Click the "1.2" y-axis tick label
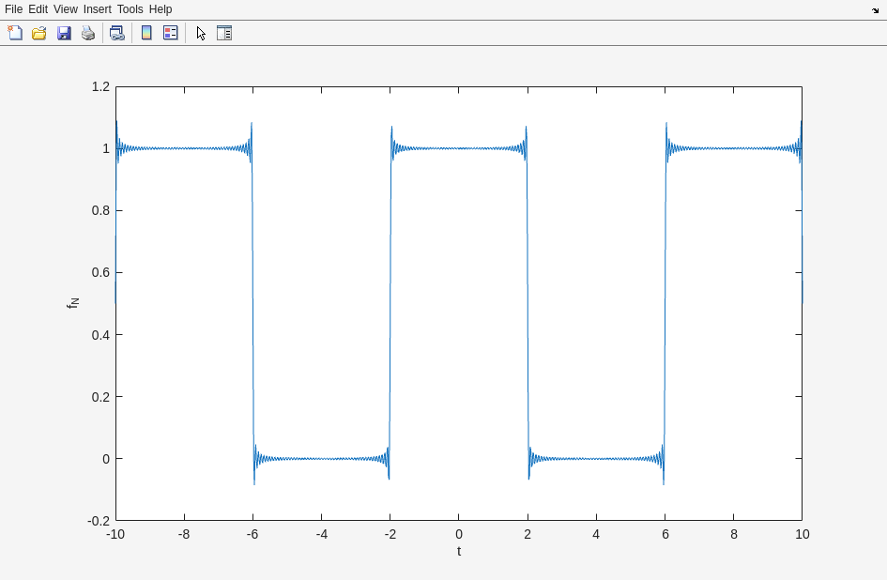This screenshot has width=887, height=580. pyautogui.click(x=100, y=86)
